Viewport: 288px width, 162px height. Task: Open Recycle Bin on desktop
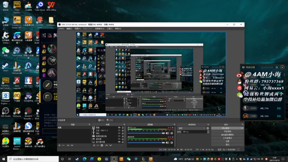(5, 6)
